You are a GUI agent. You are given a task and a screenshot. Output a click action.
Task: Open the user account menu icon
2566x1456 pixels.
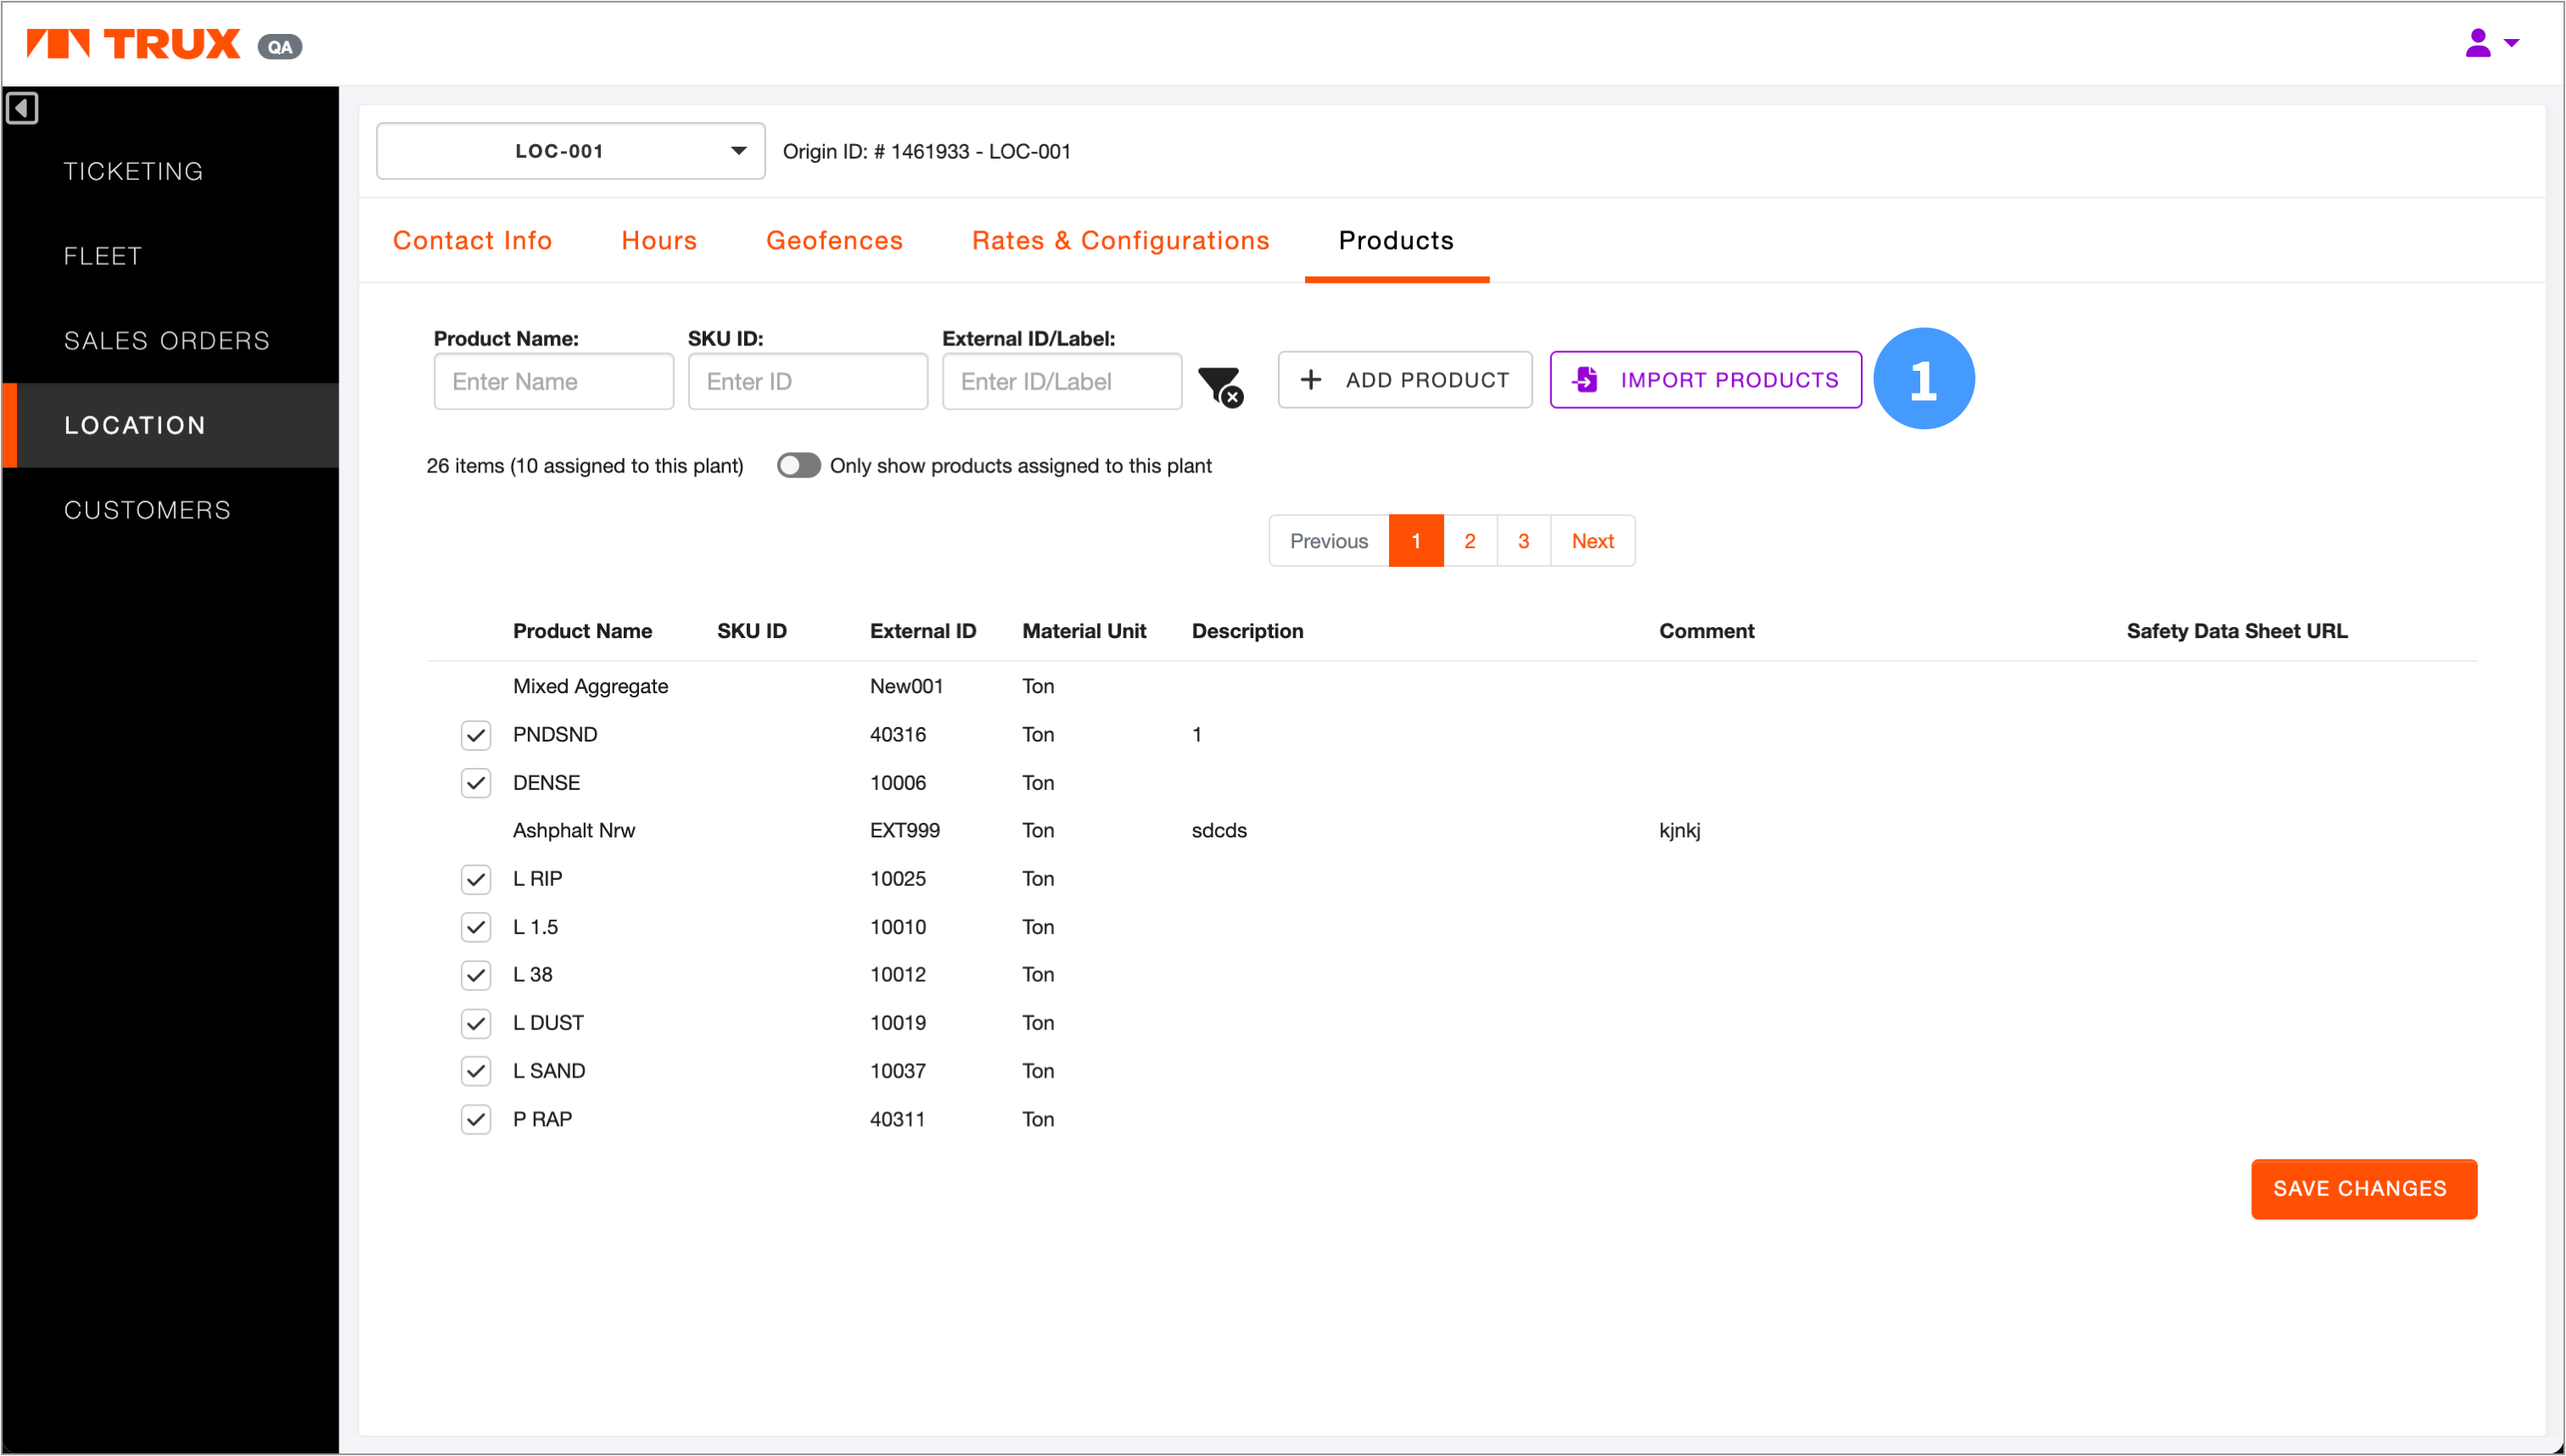tap(2477, 43)
